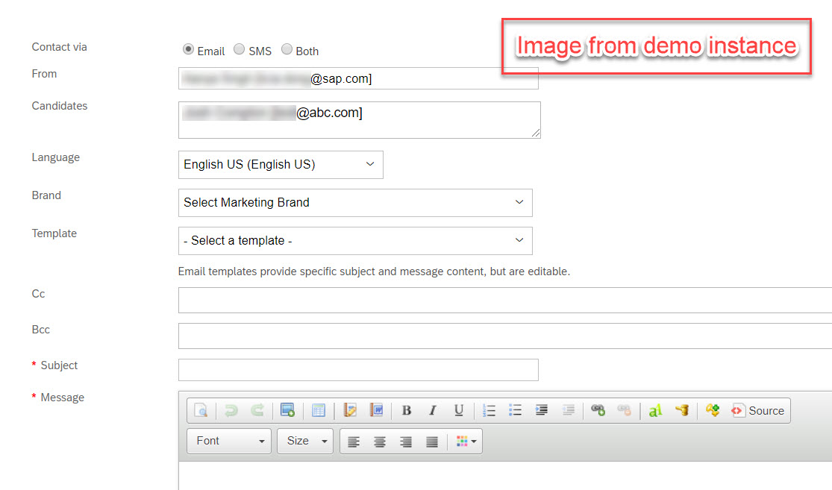Click the Candidates textarea resize handle

point(536,134)
